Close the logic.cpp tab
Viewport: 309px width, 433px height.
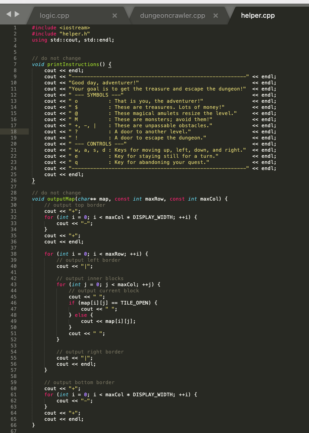(114, 15)
